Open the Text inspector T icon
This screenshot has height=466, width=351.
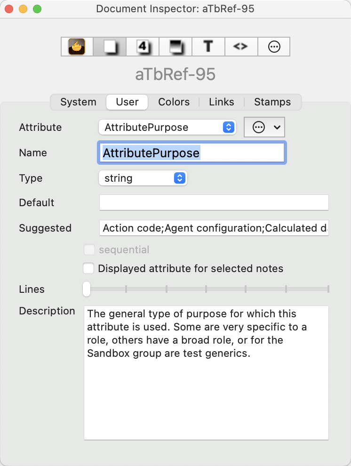click(208, 47)
